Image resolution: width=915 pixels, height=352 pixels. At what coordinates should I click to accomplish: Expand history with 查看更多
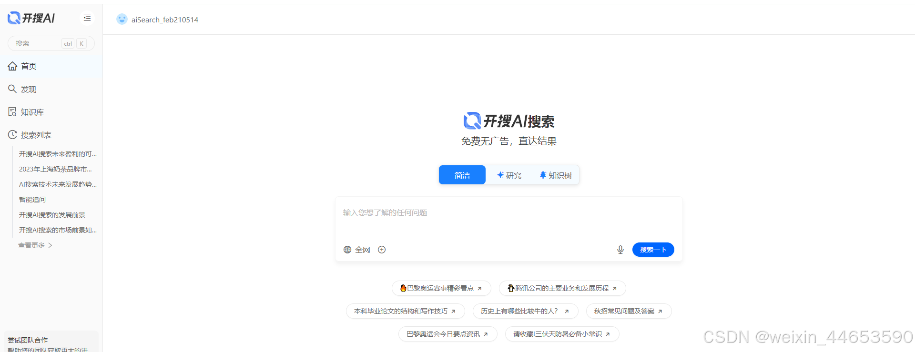(x=35, y=245)
